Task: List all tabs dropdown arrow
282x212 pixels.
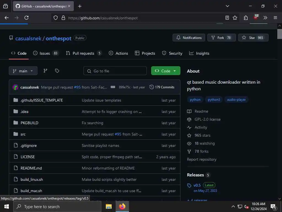Action: (227, 6)
